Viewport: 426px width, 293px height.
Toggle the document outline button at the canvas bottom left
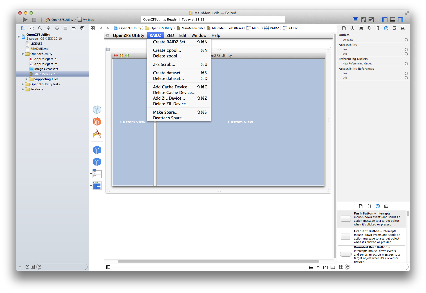(x=108, y=267)
